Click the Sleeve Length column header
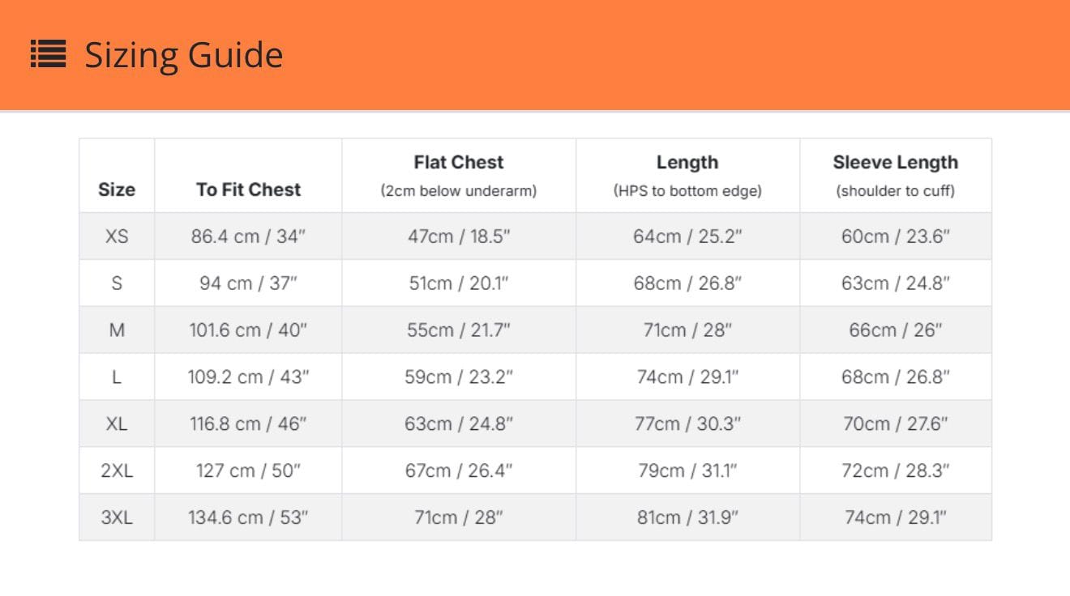This screenshot has width=1070, height=596. (x=895, y=163)
